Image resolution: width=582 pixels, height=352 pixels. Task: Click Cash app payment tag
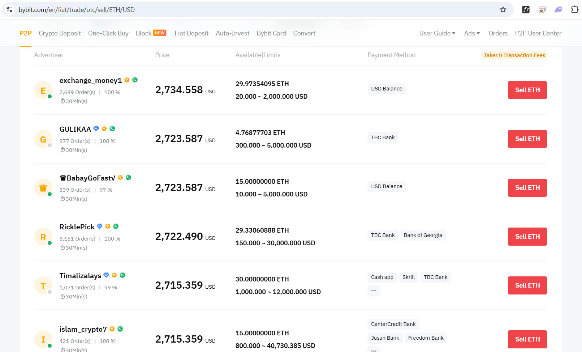point(382,277)
